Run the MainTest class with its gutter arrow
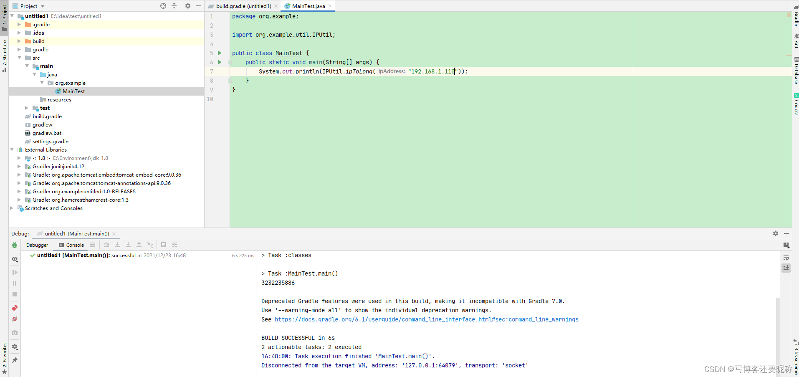This screenshot has width=799, height=377. (220, 53)
